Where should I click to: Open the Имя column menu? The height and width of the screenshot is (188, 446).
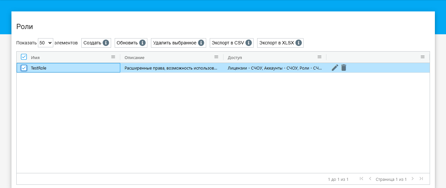[x=113, y=57]
